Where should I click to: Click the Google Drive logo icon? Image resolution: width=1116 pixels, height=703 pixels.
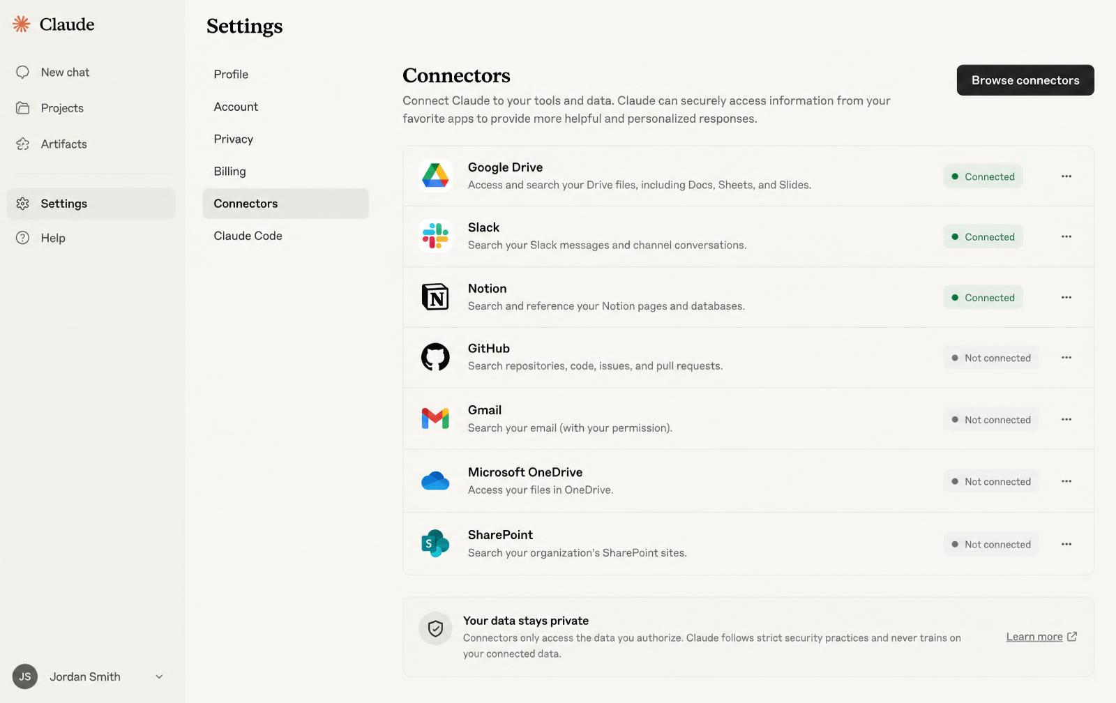point(435,176)
